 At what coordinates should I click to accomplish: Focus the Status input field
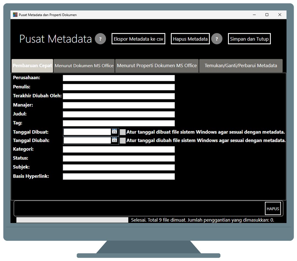119,158
